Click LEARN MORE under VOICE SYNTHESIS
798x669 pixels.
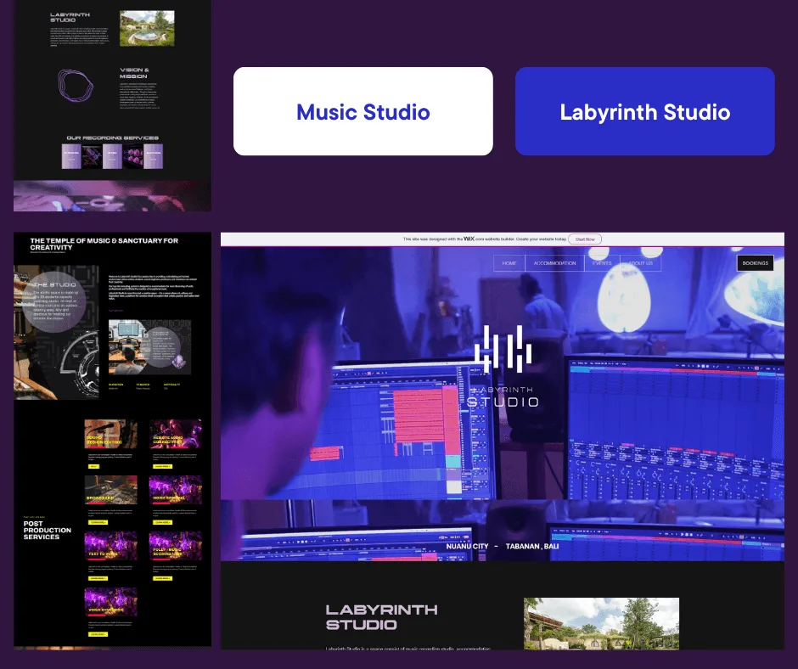98,633
